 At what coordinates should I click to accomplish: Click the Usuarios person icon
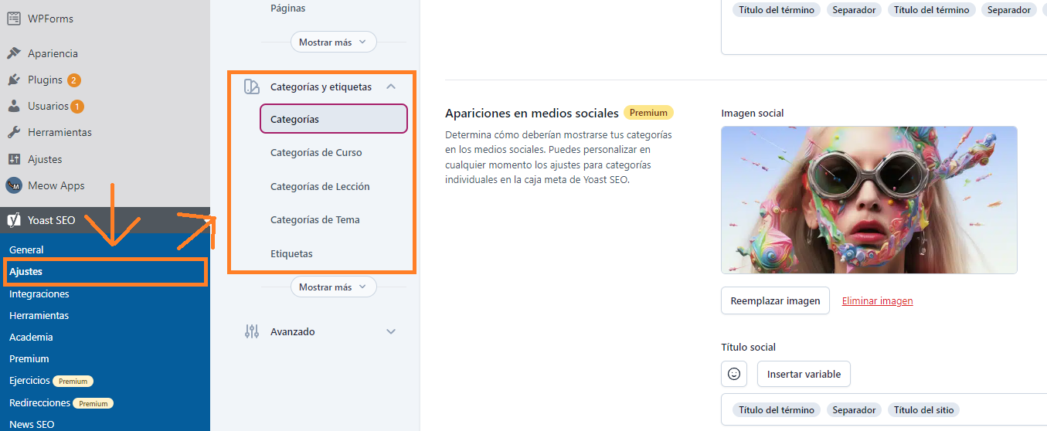point(14,106)
